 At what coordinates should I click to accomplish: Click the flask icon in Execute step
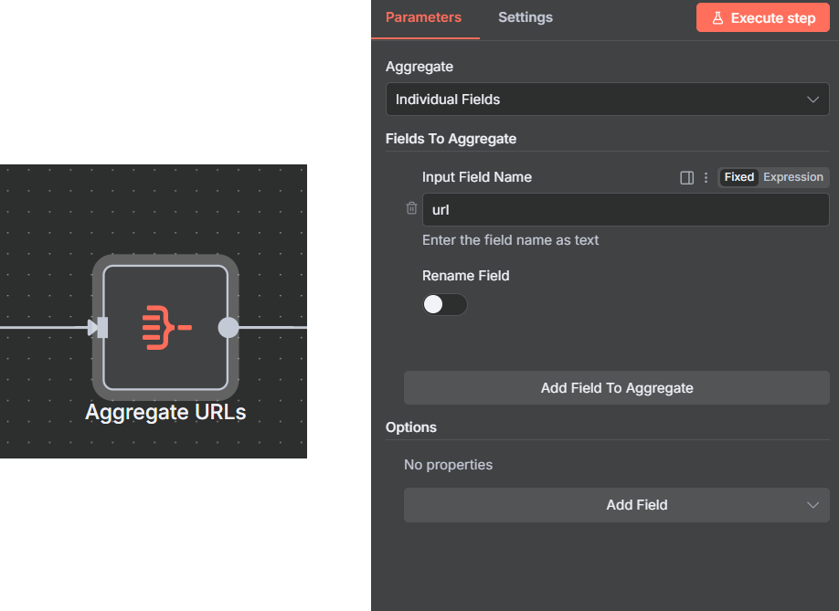pyautogui.click(x=717, y=18)
